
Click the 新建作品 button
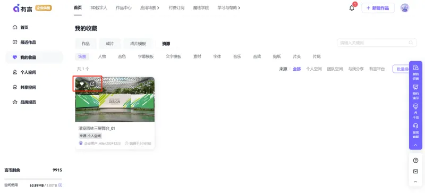click(x=378, y=8)
